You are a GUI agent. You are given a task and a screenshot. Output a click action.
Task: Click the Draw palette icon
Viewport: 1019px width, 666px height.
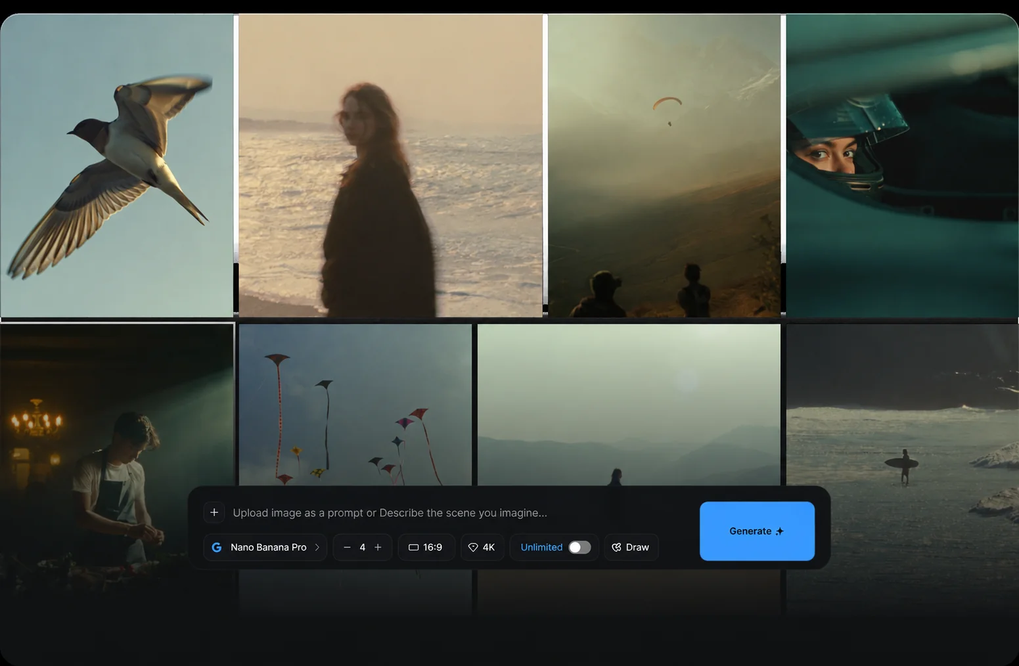pos(616,547)
